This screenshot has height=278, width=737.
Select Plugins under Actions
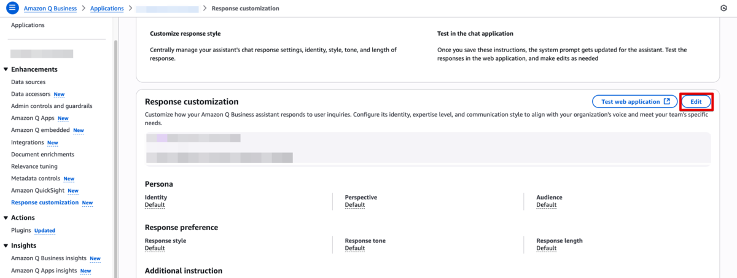(x=21, y=230)
